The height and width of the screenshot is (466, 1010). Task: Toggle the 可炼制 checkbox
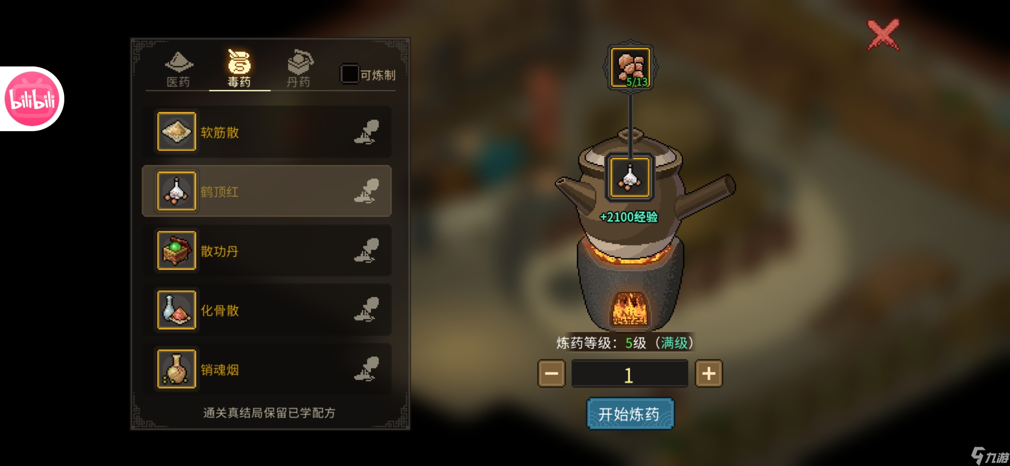(x=349, y=74)
